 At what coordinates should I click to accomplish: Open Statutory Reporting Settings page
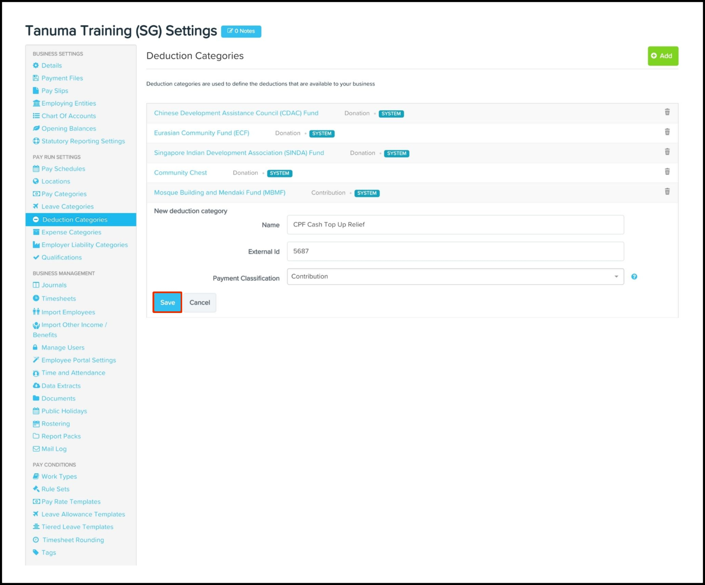point(83,141)
